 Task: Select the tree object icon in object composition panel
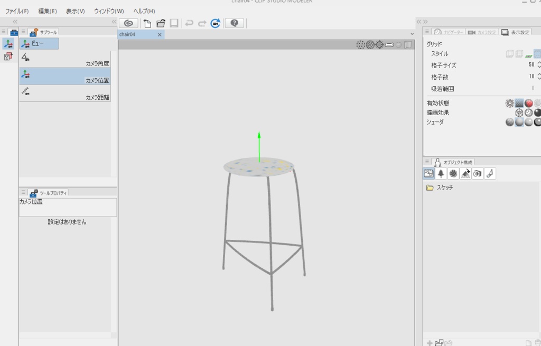pos(441,174)
